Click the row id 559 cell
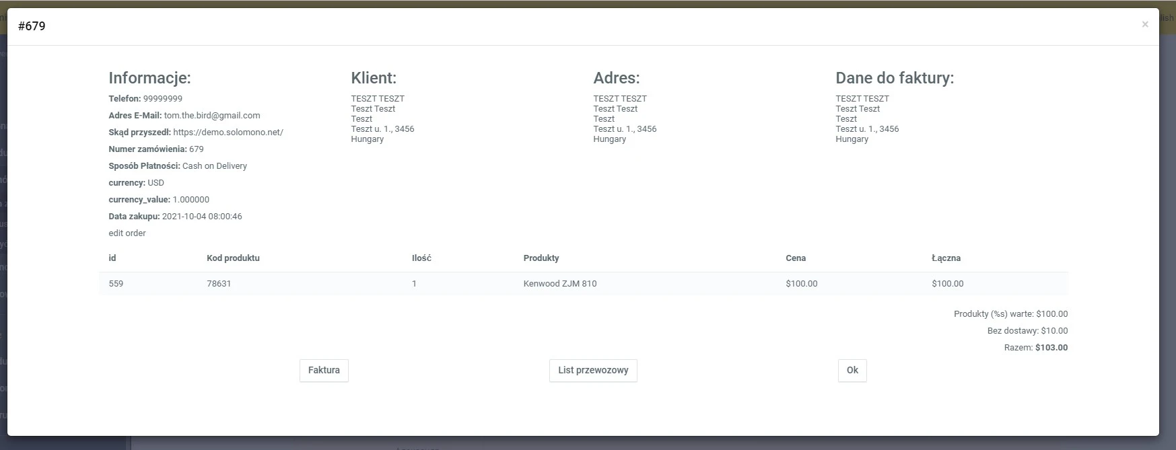This screenshot has width=1176, height=450. point(116,284)
